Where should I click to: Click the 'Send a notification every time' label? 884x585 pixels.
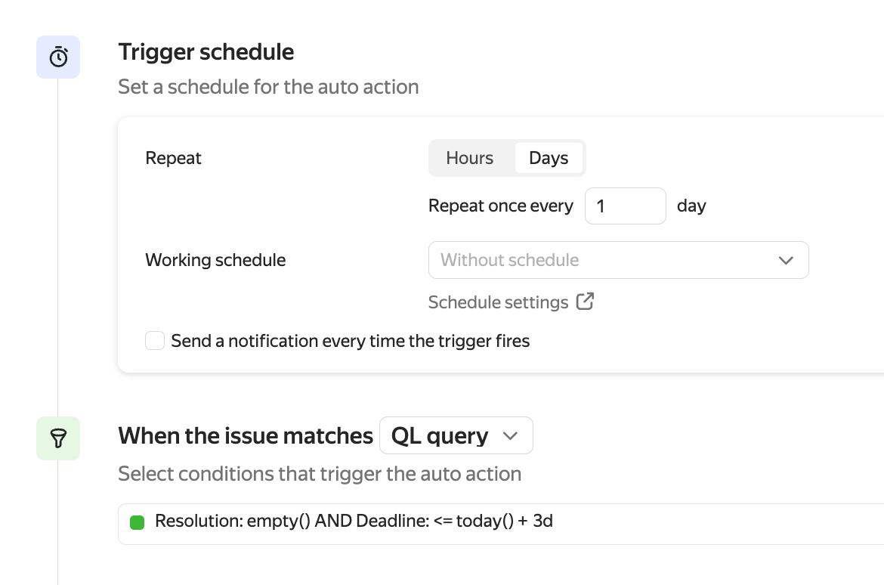point(351,341)
